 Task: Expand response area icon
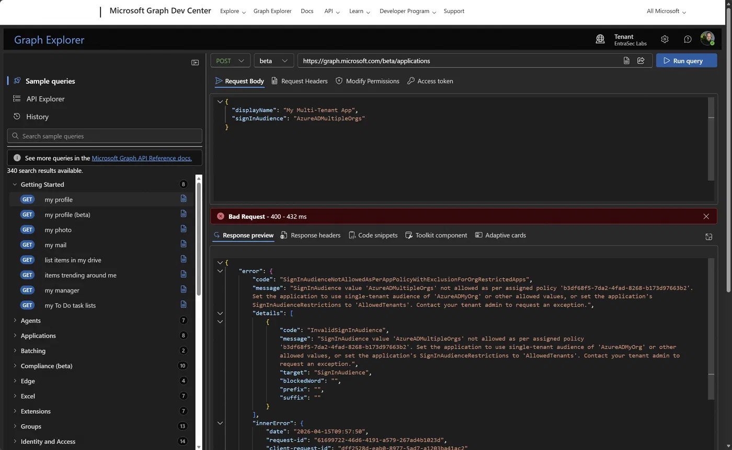pos(708,237)
